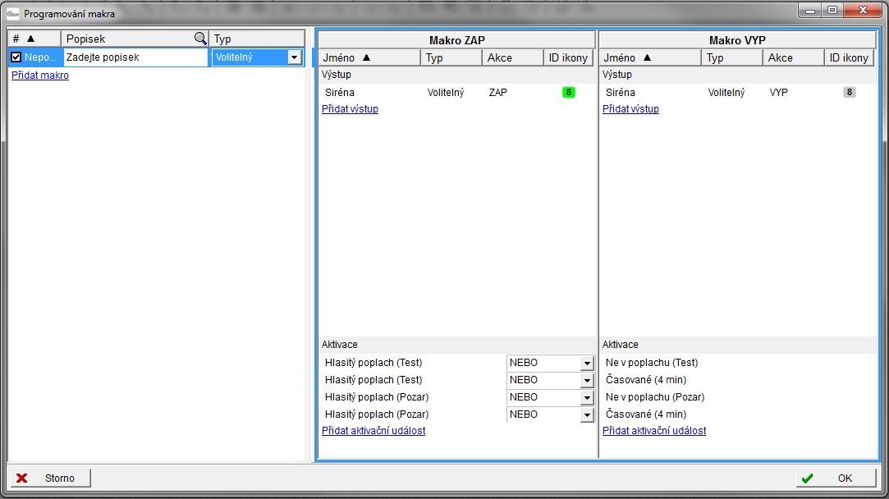Expand last Hlasitý poplach (Pozar) NEBO dropdown
The image size is (889, 499).
tap(586, 414)
